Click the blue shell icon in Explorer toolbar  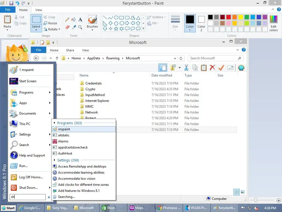click(x=241, y=68)
